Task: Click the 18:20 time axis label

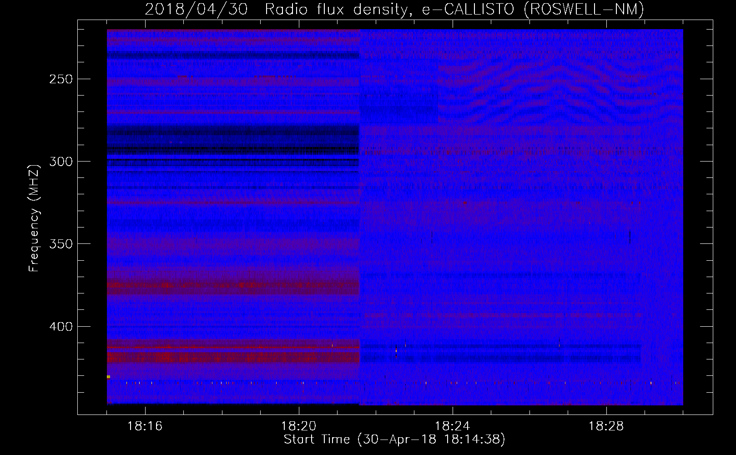Action: click(x=298, y=426)
